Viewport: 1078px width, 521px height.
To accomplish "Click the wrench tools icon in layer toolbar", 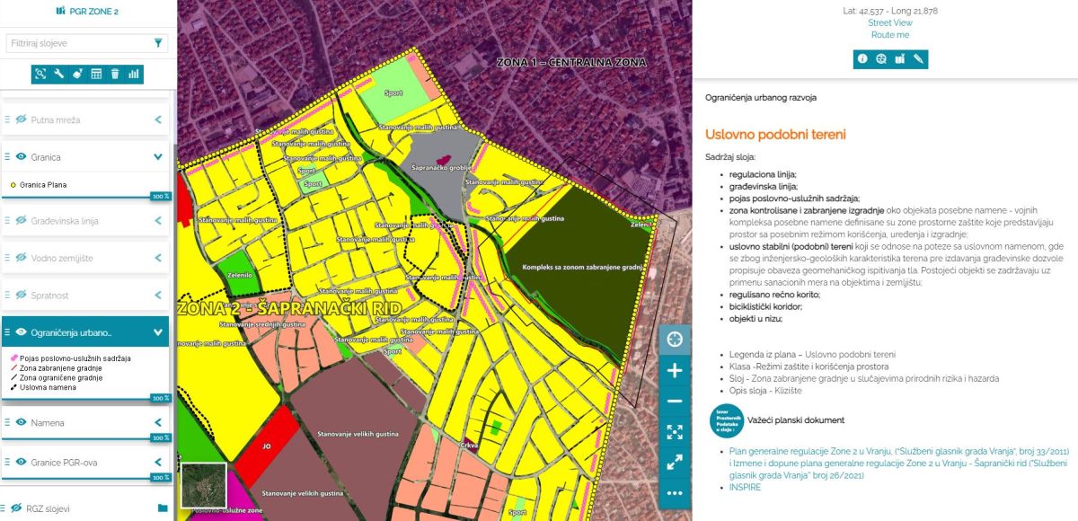I will coord(59,74).
